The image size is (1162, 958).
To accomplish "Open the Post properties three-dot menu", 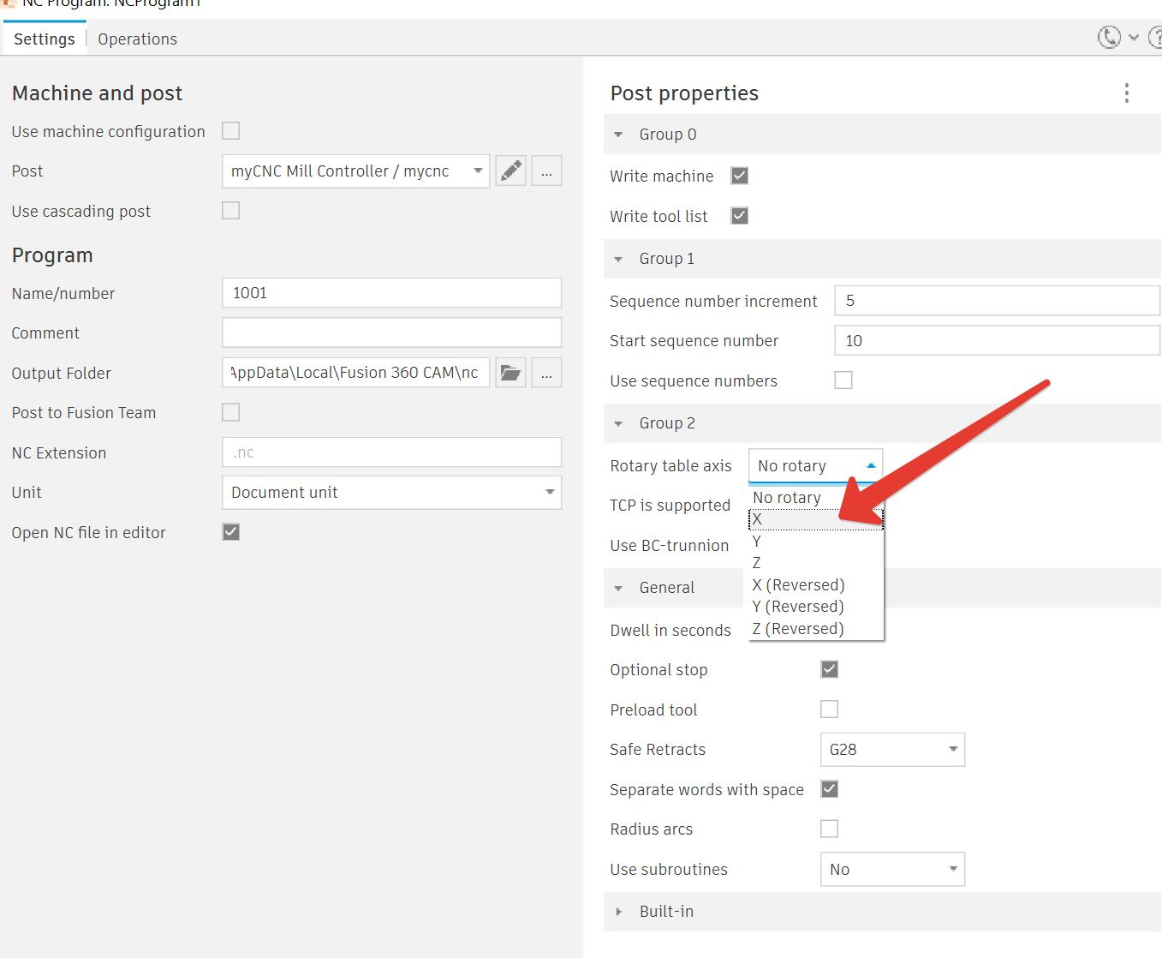I will pos(1126,93).
